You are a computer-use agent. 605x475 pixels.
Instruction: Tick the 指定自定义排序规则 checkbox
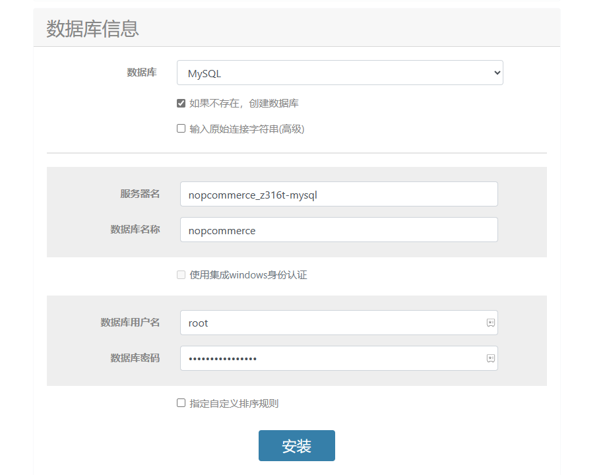tap(181, 403)
